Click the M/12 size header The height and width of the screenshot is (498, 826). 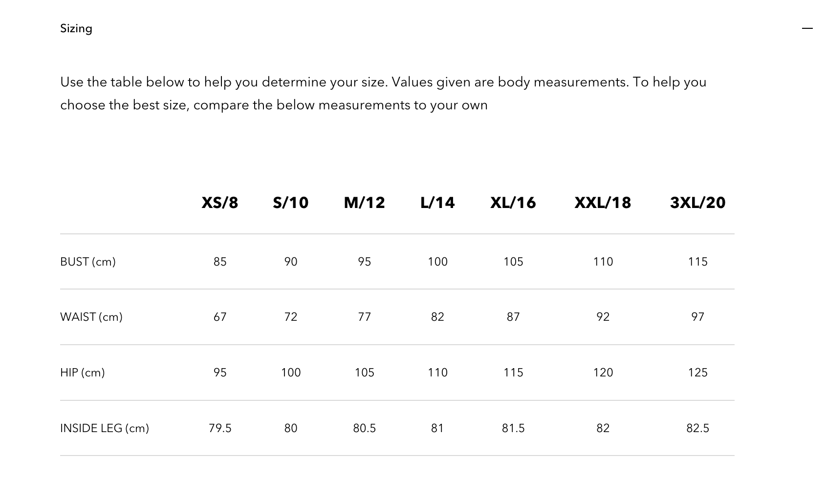click(x=365, y=203)
